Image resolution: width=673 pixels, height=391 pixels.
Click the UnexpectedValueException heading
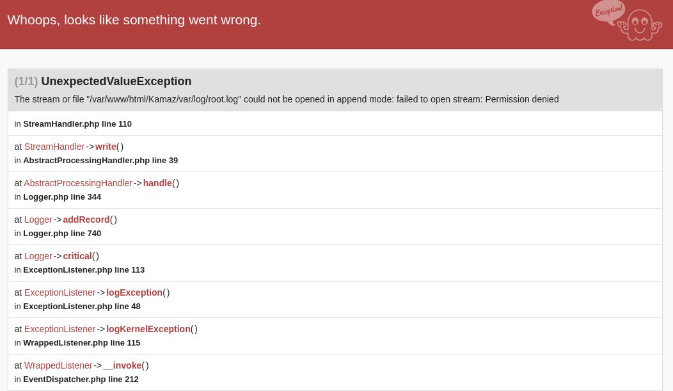click(116, 81)
